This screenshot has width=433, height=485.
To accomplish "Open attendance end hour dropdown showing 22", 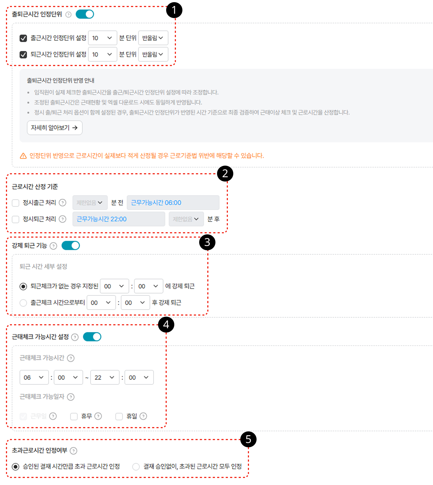I will pos(105,377).
